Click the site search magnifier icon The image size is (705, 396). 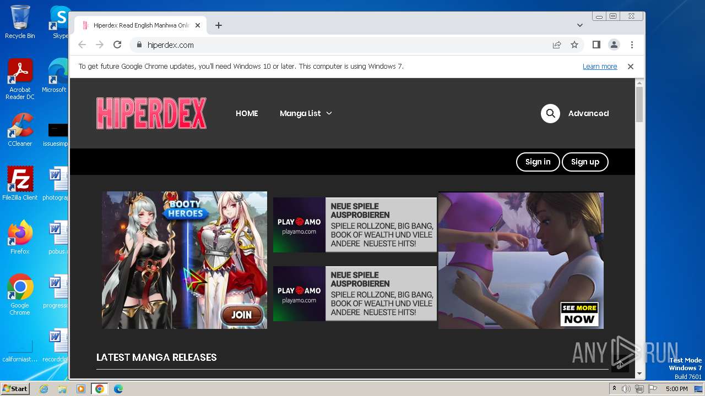click(550, 113)
